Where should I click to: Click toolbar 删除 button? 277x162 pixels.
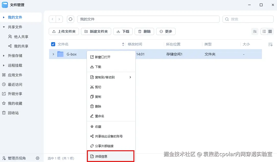pos(144,31)
